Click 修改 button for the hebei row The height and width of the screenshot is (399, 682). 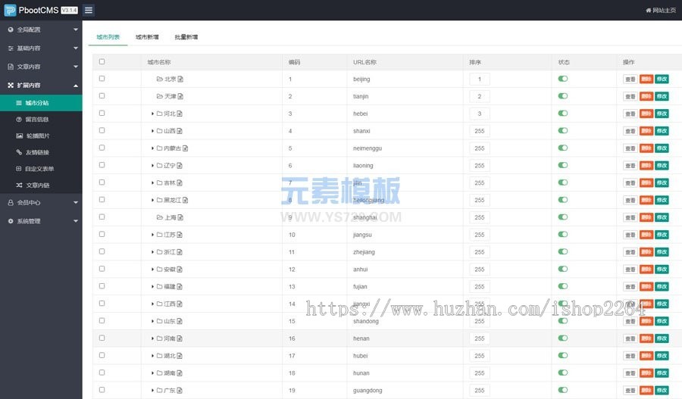662,114
